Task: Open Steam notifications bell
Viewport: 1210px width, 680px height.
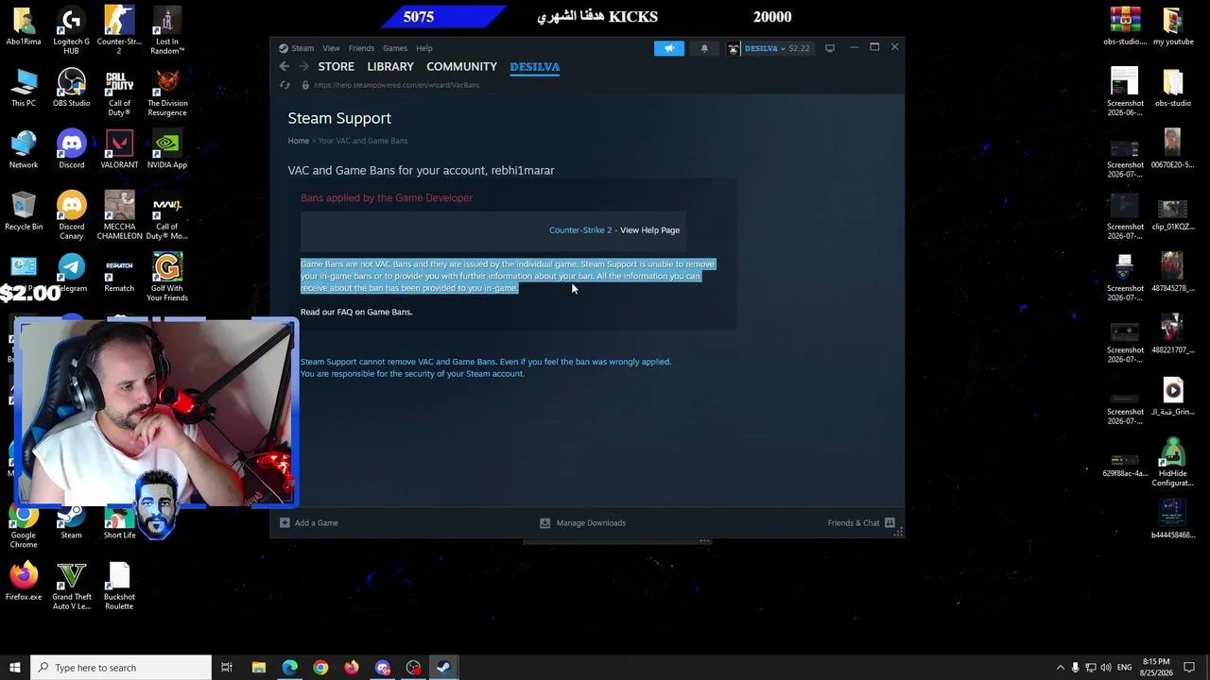Action: point(704,48)
